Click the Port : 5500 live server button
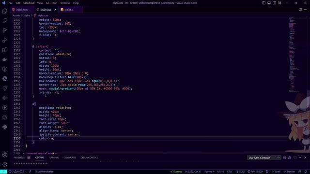 coord(255,172)
